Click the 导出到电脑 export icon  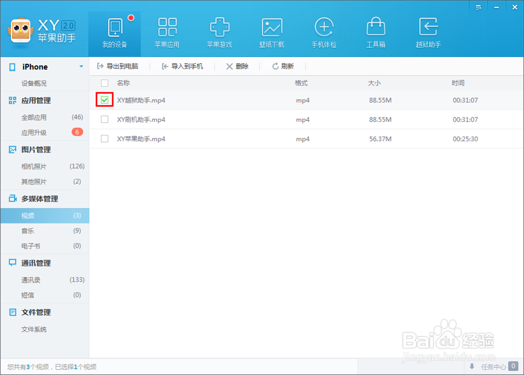tap(100, 66)
